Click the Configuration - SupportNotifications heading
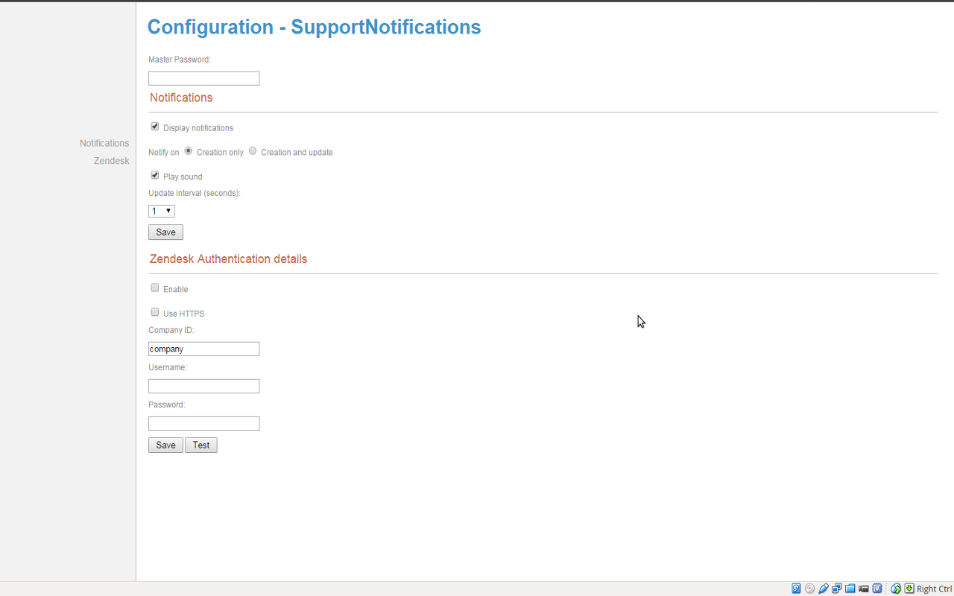Viewport: 954px width, 596px height. pos(314,28)
